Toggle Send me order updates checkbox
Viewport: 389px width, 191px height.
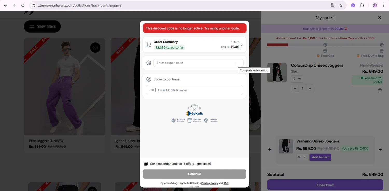146,164
